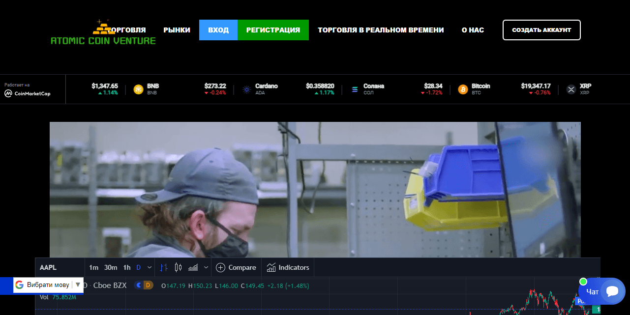Expand the Google language selector arrow
This screenshot has height=315, width=630.
(x=78, y=285)
